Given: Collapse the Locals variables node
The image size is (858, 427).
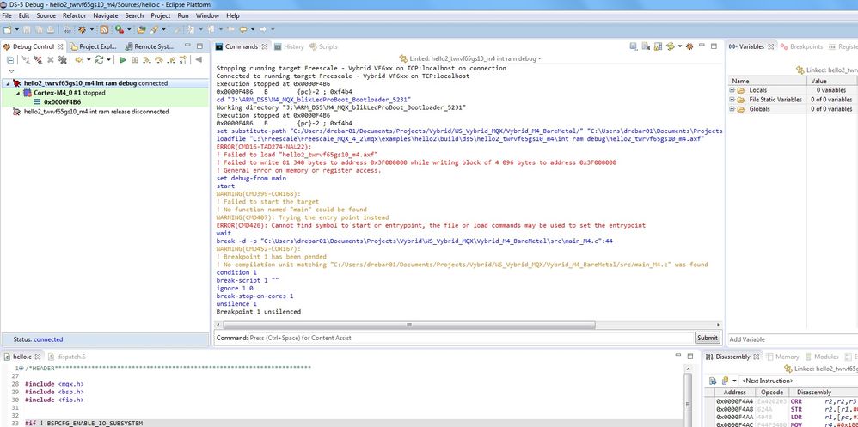Looking at the screenshot, I should (732, 90).
